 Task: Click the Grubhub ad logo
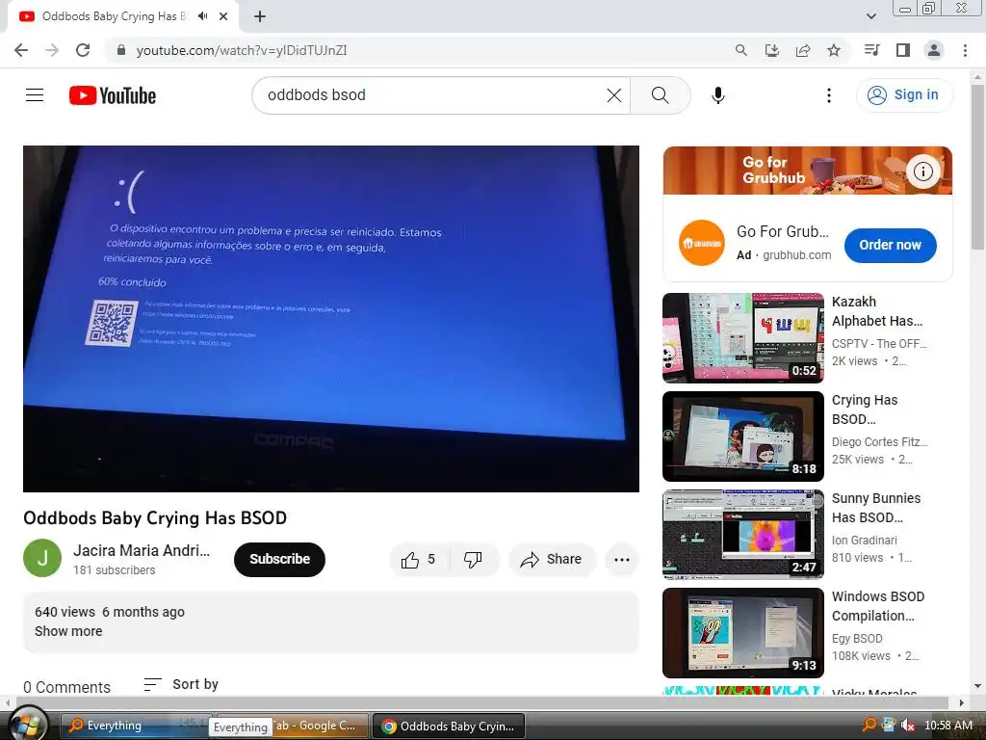(701, 243)
